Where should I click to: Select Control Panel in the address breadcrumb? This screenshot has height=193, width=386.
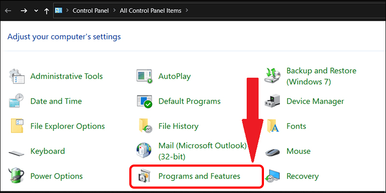tap(90, 10)
